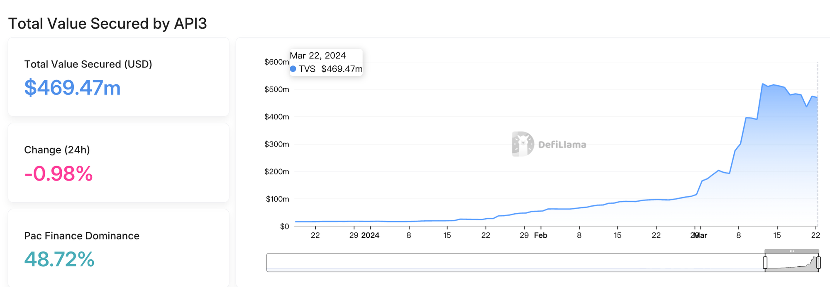Click the Mar 22, 2024 tooltip date
This screenshot has width=830, height=287.
tap(317, 55)
